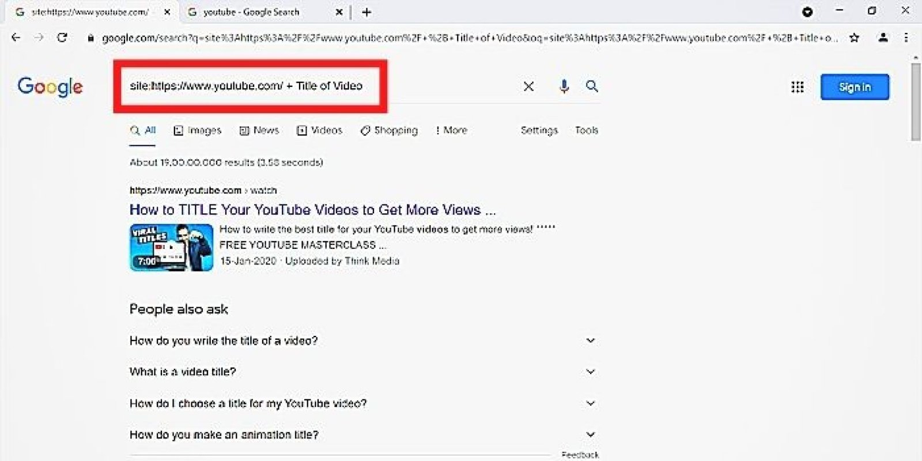Open the Settings link under search bar

[539, 131]
